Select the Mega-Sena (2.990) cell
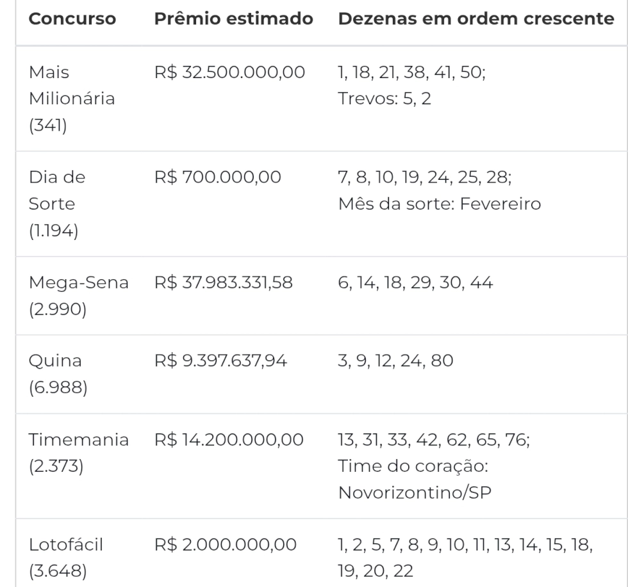The width and height of the screenshot is (628, 587). click(79, 296)
